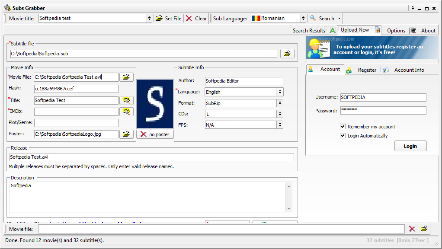
Task: Click the empty IMDb input field
Action: pyautogui.click(x=76, y=112)
